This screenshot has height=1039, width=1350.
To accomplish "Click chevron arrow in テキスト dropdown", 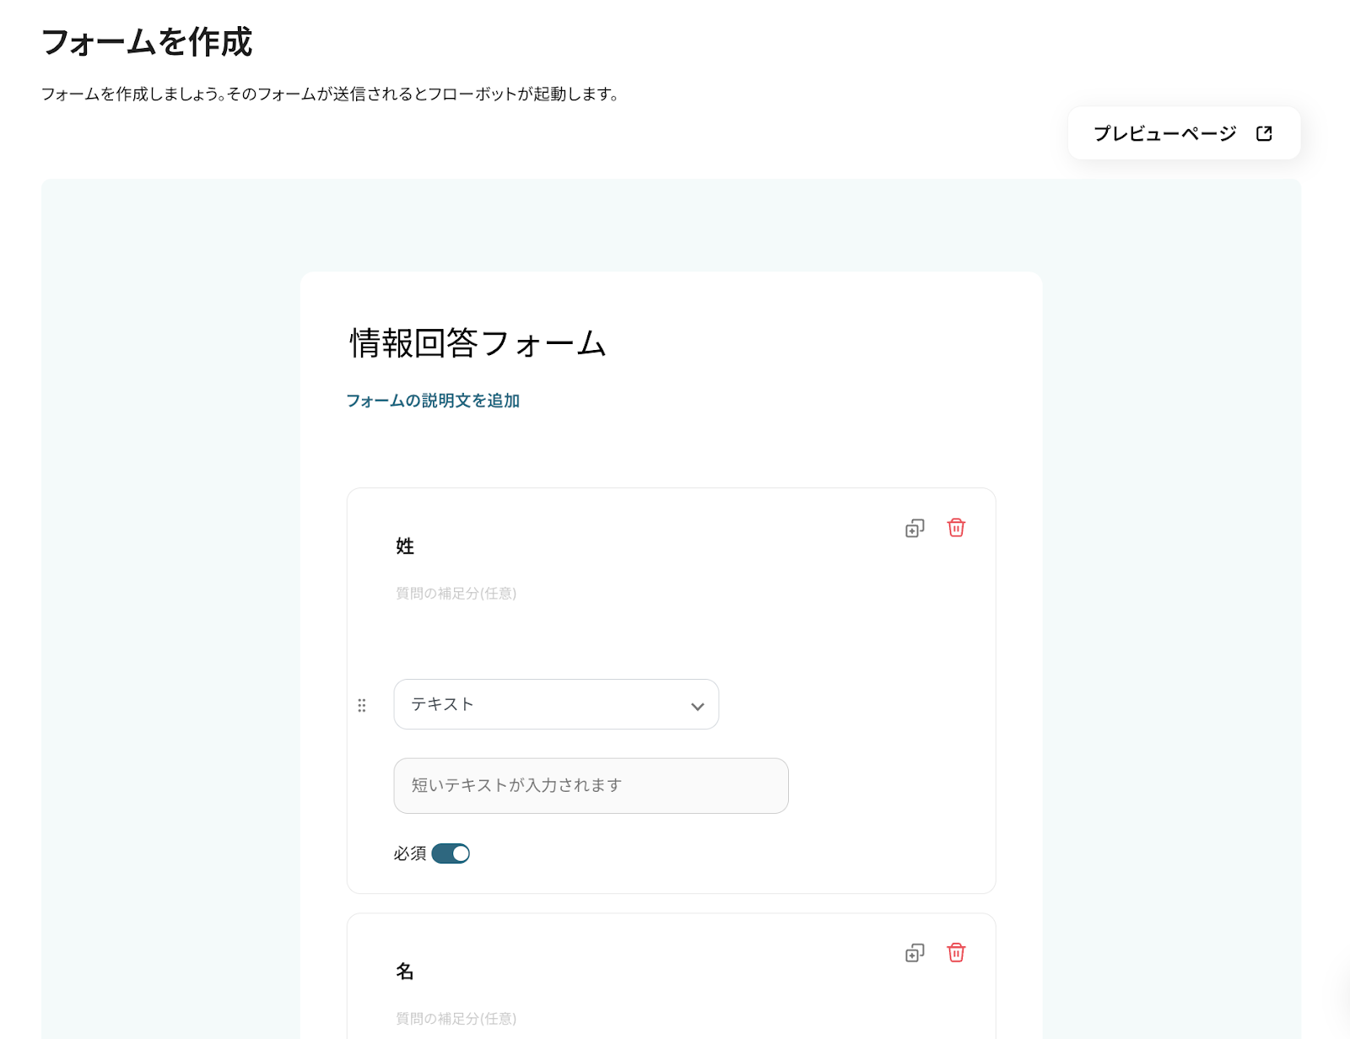I will [x=697, y=706].
